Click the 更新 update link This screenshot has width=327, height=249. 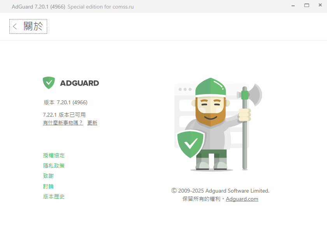click(x=92, y=123)
